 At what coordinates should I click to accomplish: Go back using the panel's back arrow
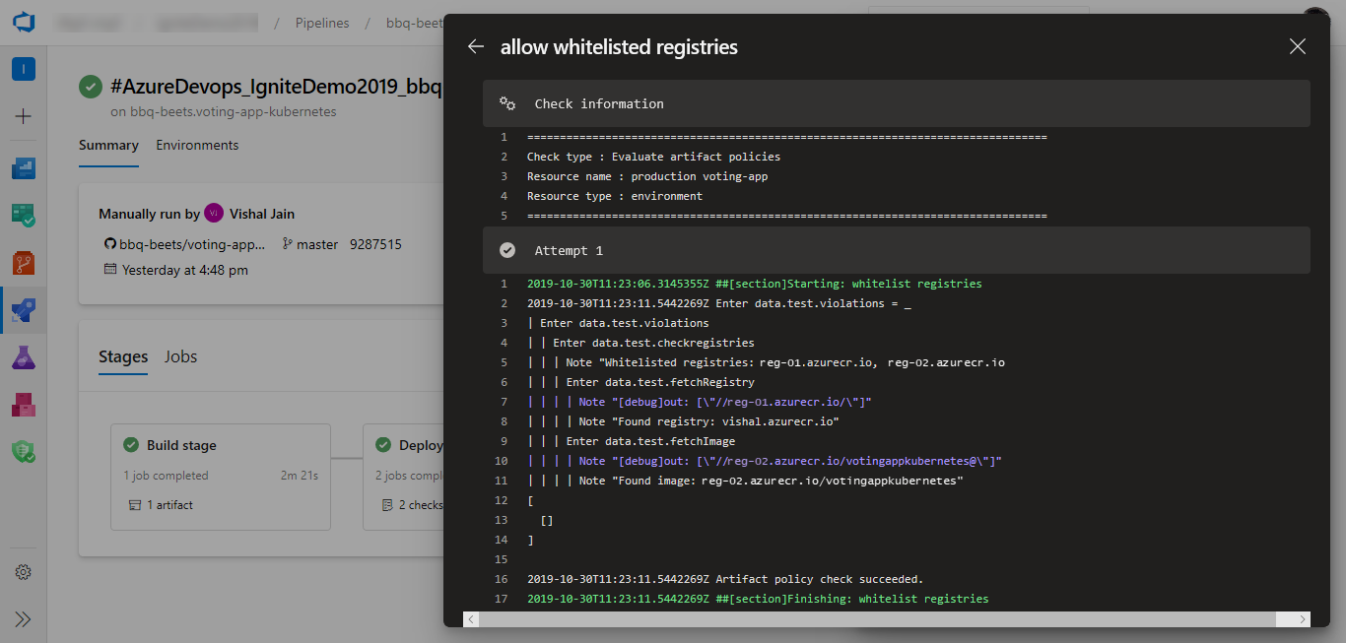pyautogui.click(x=476, y=45)
